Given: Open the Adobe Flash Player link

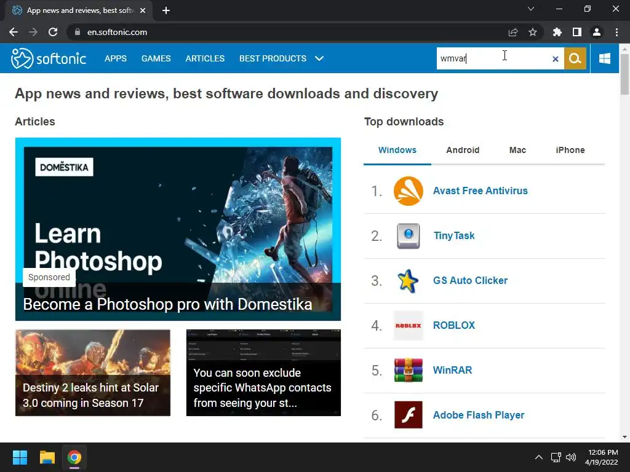Looking at the screenshot, I should click(479, 415).
